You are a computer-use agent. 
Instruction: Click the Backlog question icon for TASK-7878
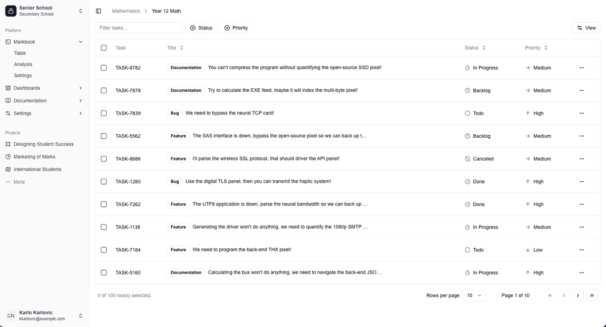pos(468,90)
